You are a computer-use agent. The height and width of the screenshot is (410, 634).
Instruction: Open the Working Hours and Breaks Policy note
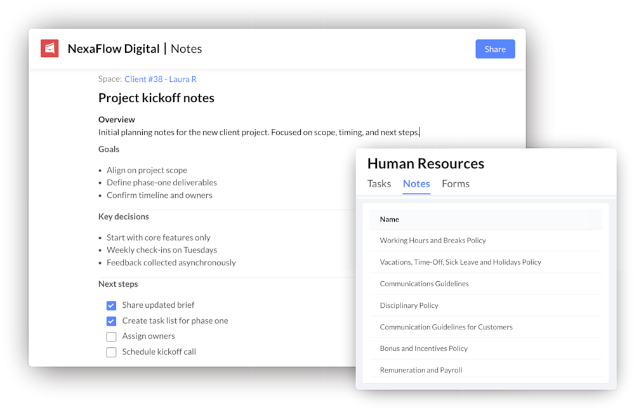pyautogui.click(x=433, y=241)
